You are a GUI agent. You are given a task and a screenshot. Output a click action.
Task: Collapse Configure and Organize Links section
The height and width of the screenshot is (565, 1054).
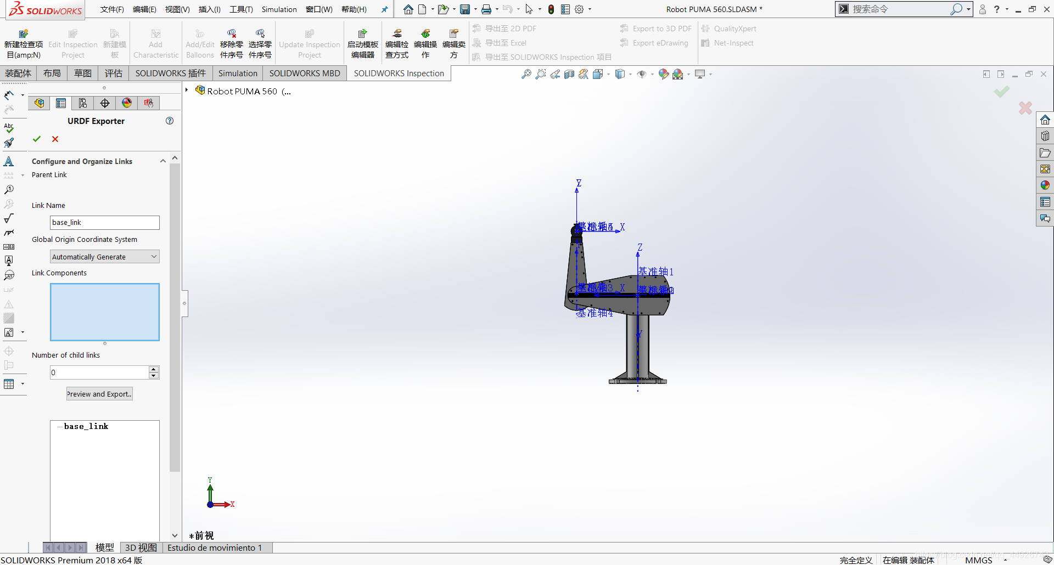[162, 161]
